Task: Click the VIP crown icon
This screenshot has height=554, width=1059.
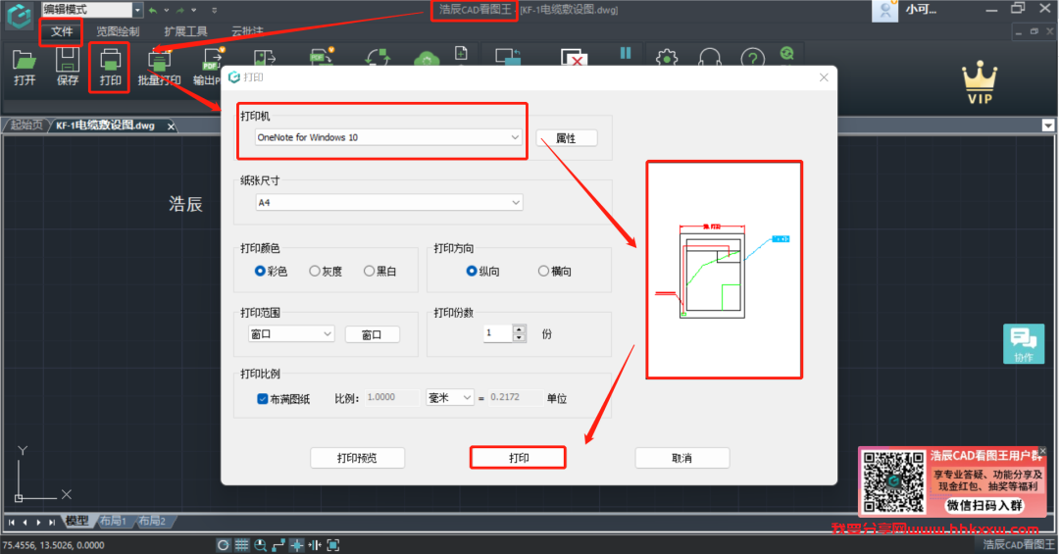Action: (980, 82)
